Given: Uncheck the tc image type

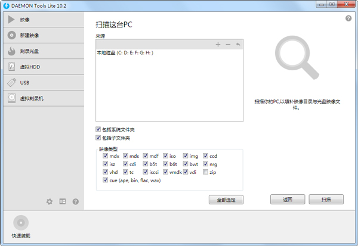Looking at the screenshot, I should coord(125,172).
